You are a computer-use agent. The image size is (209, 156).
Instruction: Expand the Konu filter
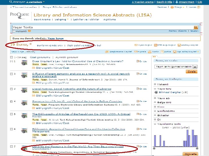point(155,107)
